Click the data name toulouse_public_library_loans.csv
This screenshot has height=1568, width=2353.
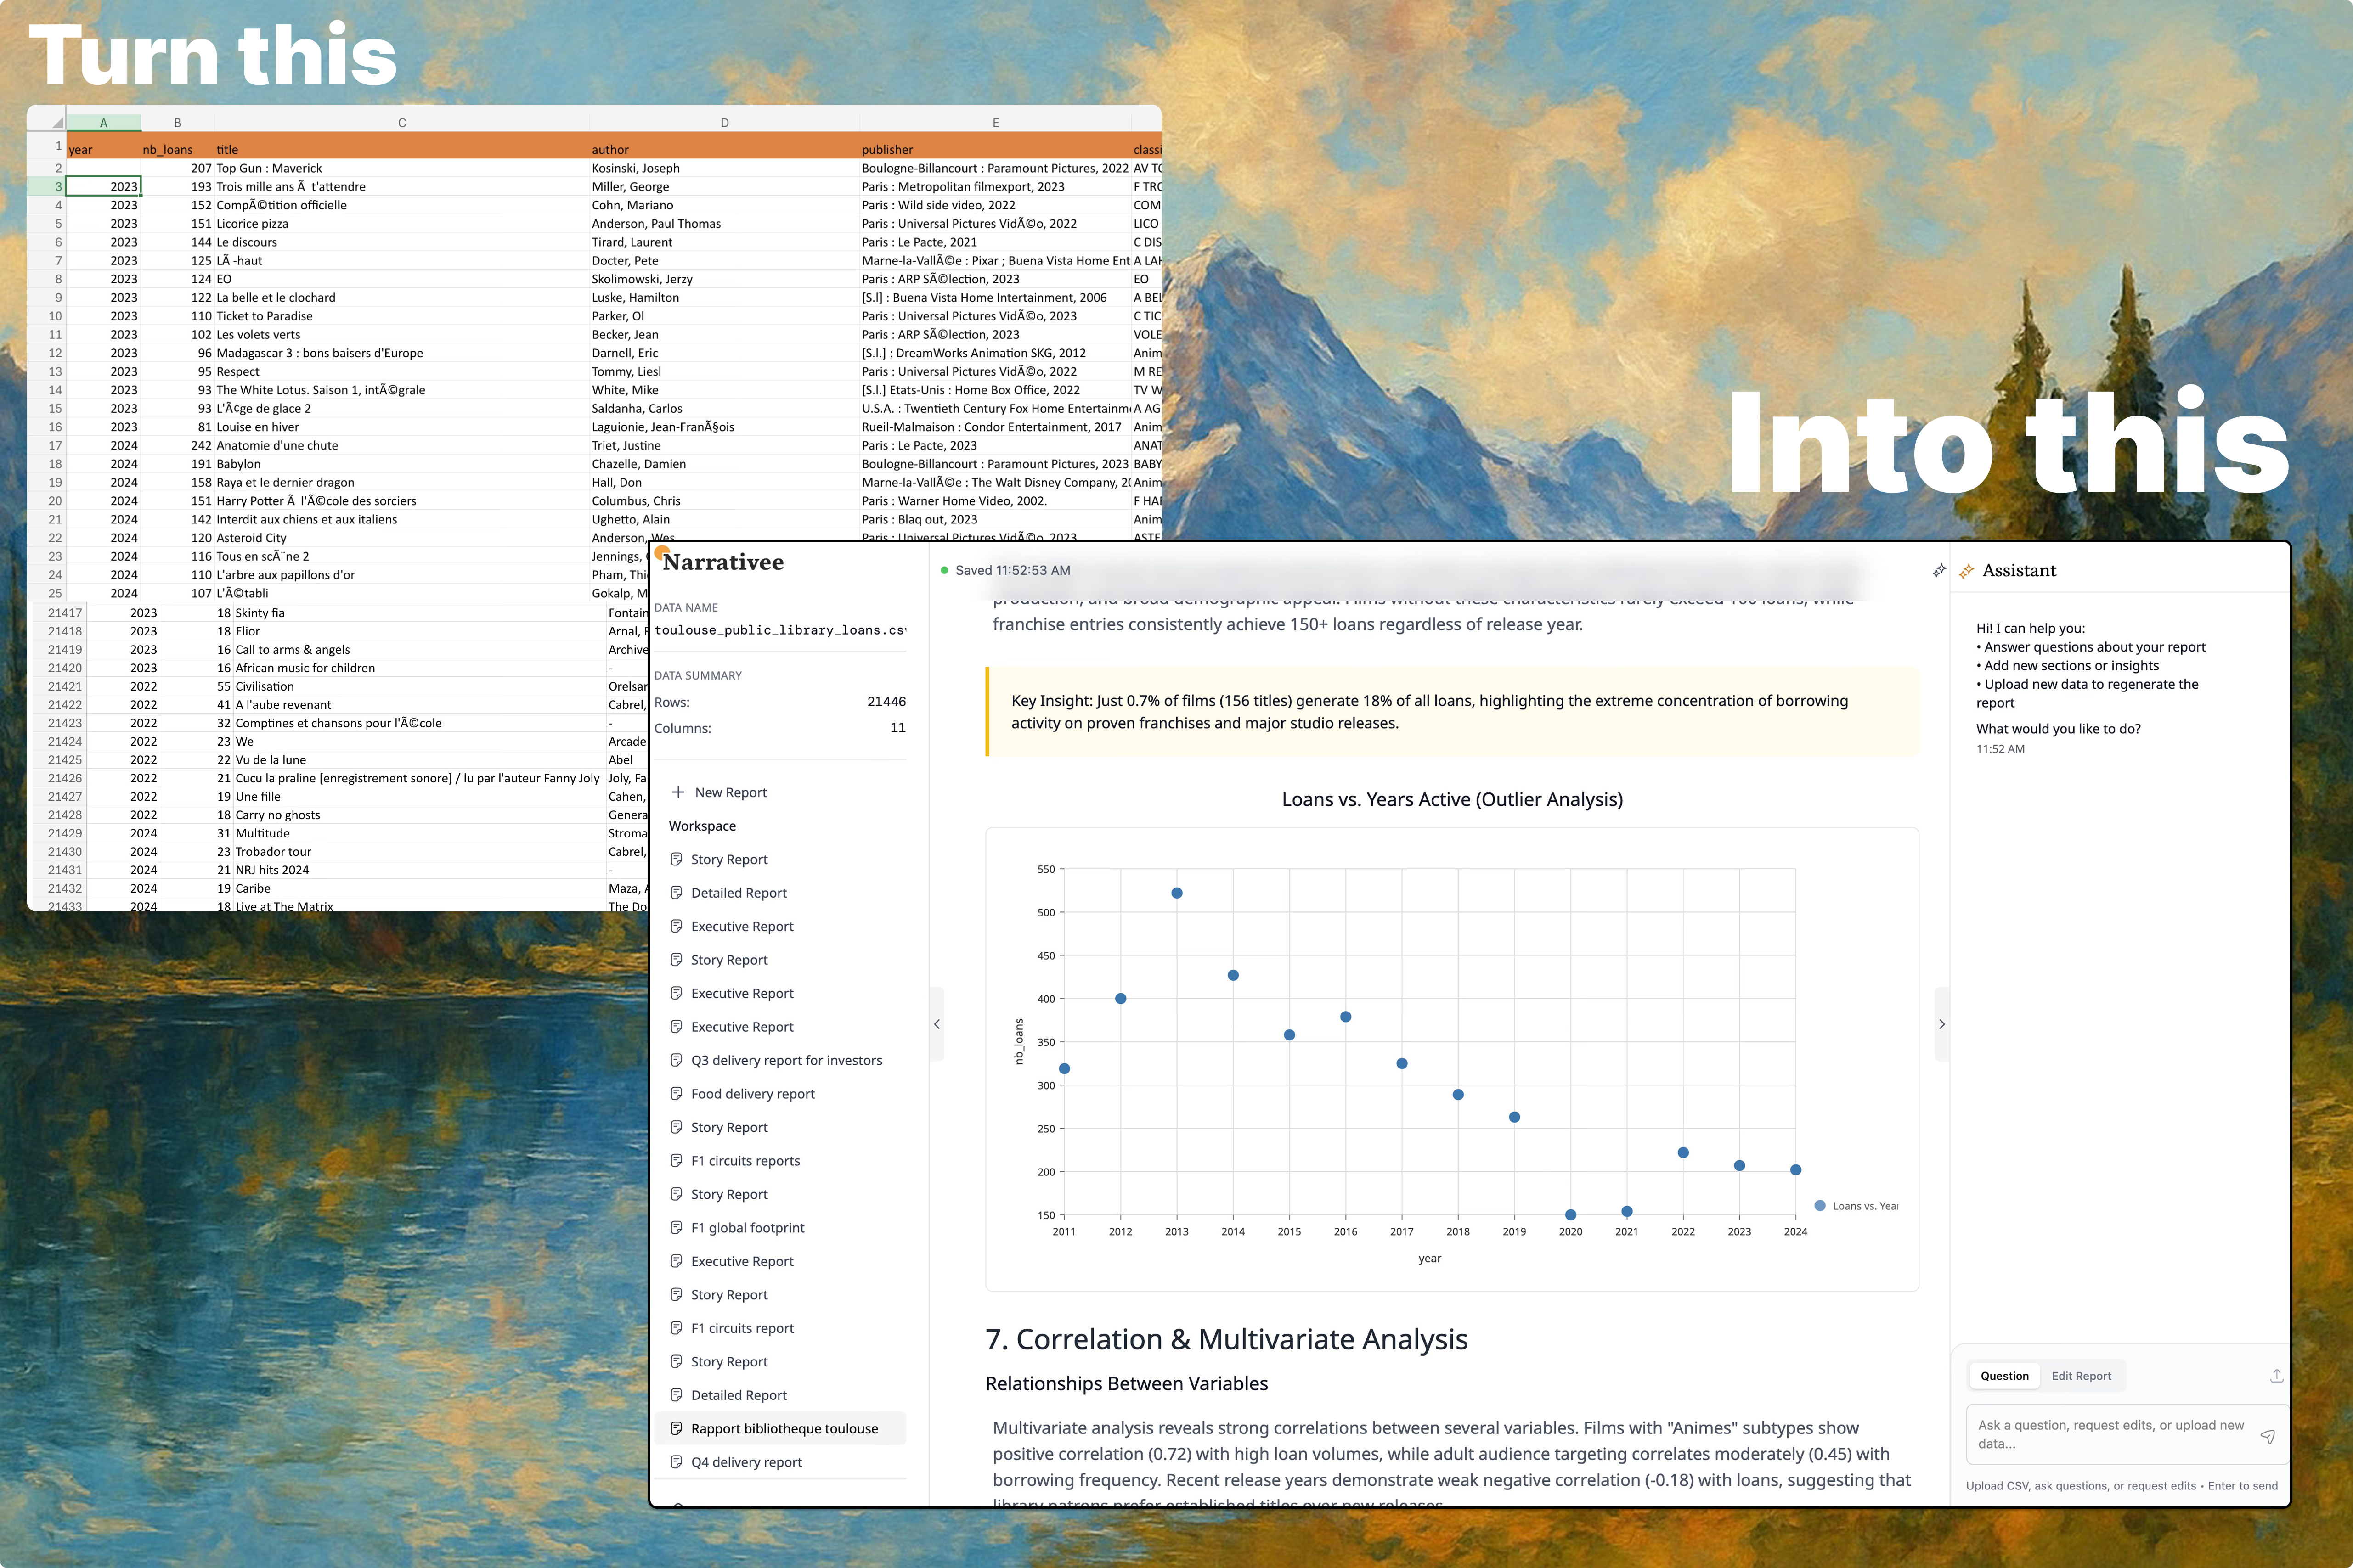pos(780,630)
